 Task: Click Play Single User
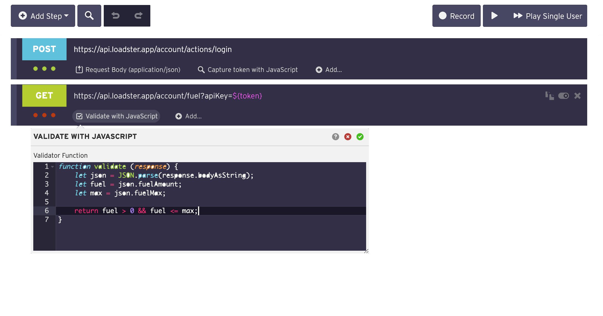(x=548, y=16)
